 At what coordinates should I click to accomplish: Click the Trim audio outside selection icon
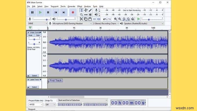pyautogui.click(x=94, y=19)
